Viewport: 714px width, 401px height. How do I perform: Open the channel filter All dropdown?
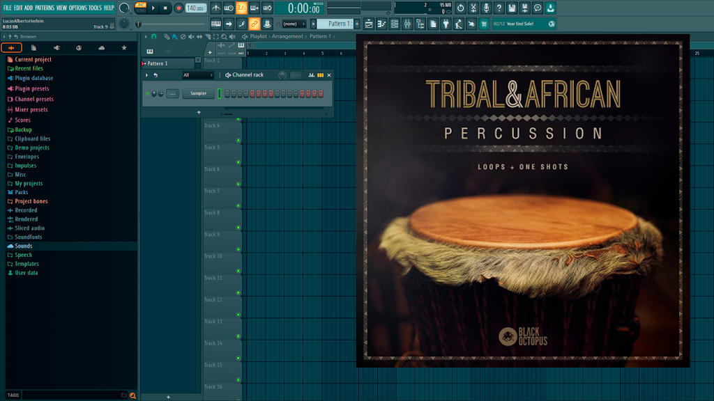198,75
